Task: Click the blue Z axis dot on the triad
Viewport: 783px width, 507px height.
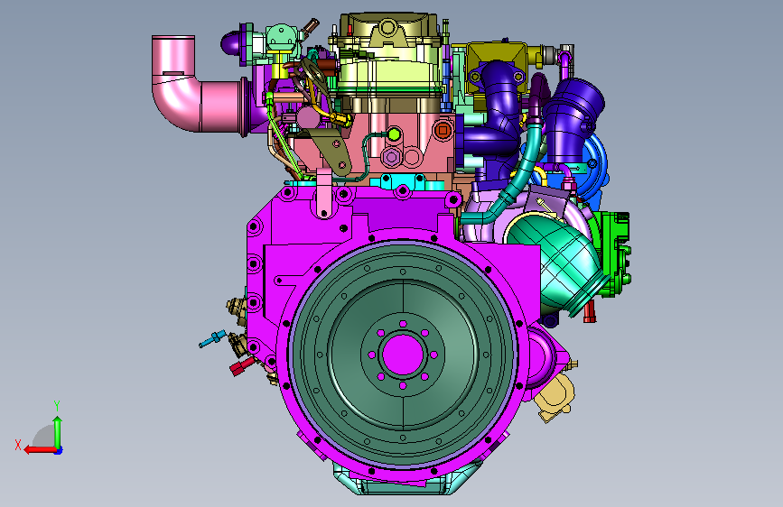Action: 59,450
